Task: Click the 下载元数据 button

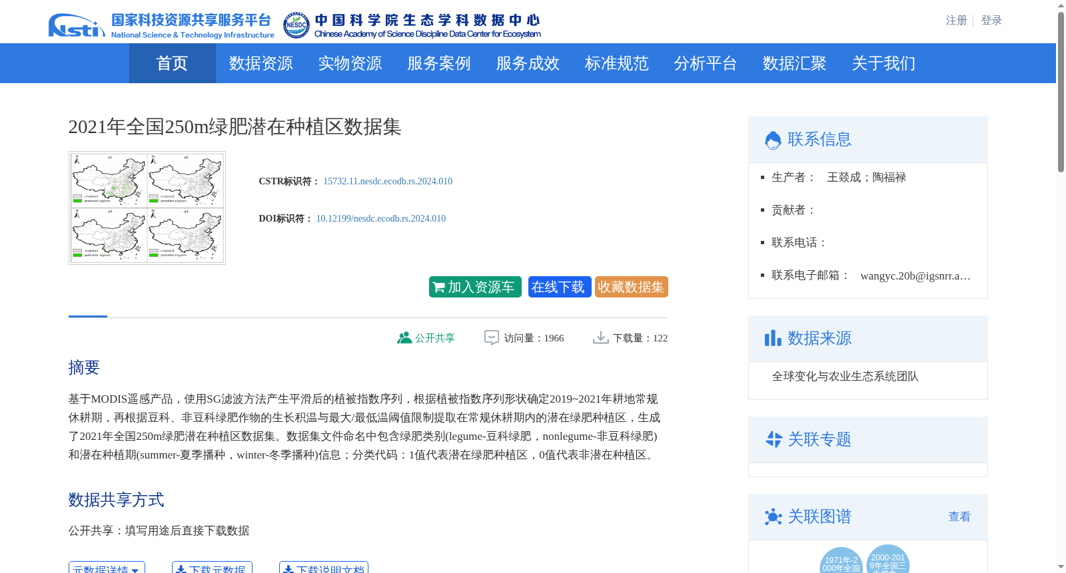Action: pos(212,568)
